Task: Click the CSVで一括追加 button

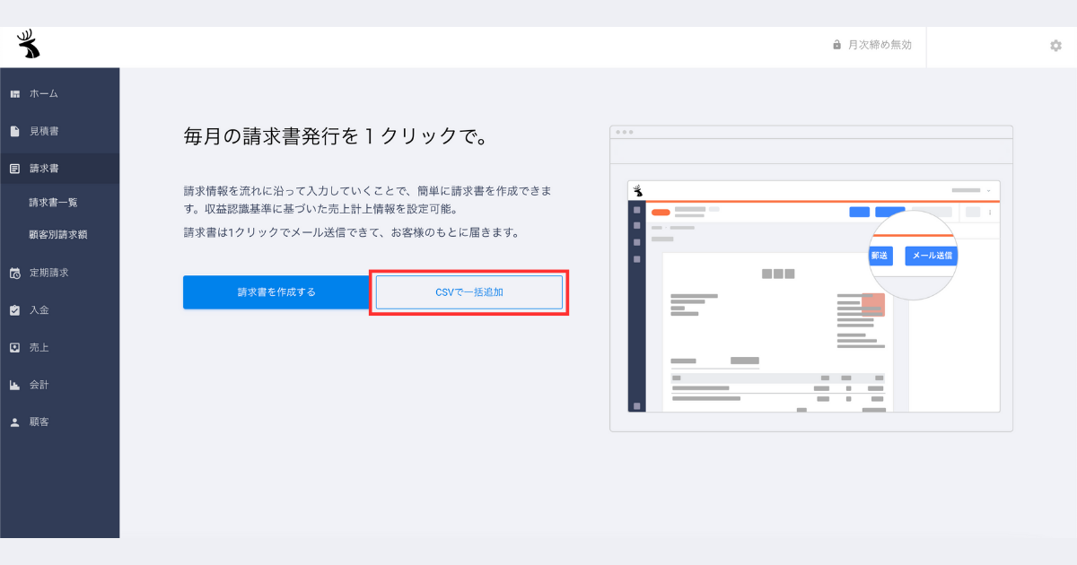Action: [468, 291]
